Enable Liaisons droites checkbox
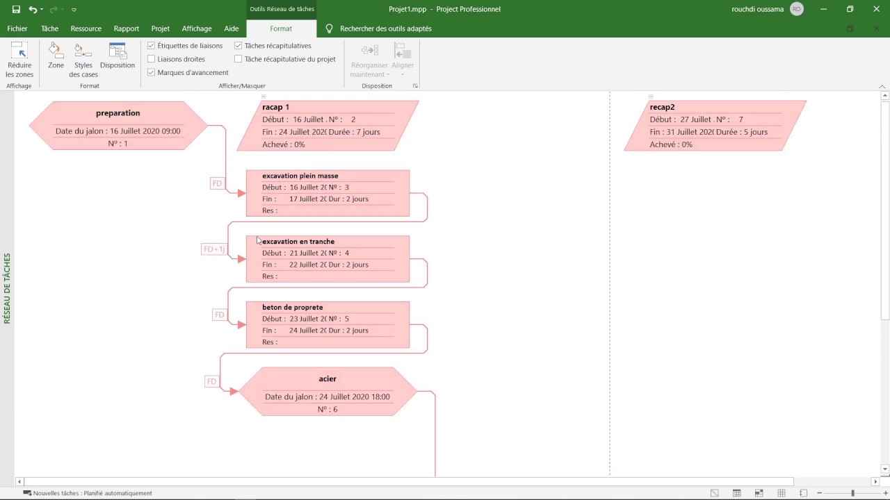 point(152,59)
